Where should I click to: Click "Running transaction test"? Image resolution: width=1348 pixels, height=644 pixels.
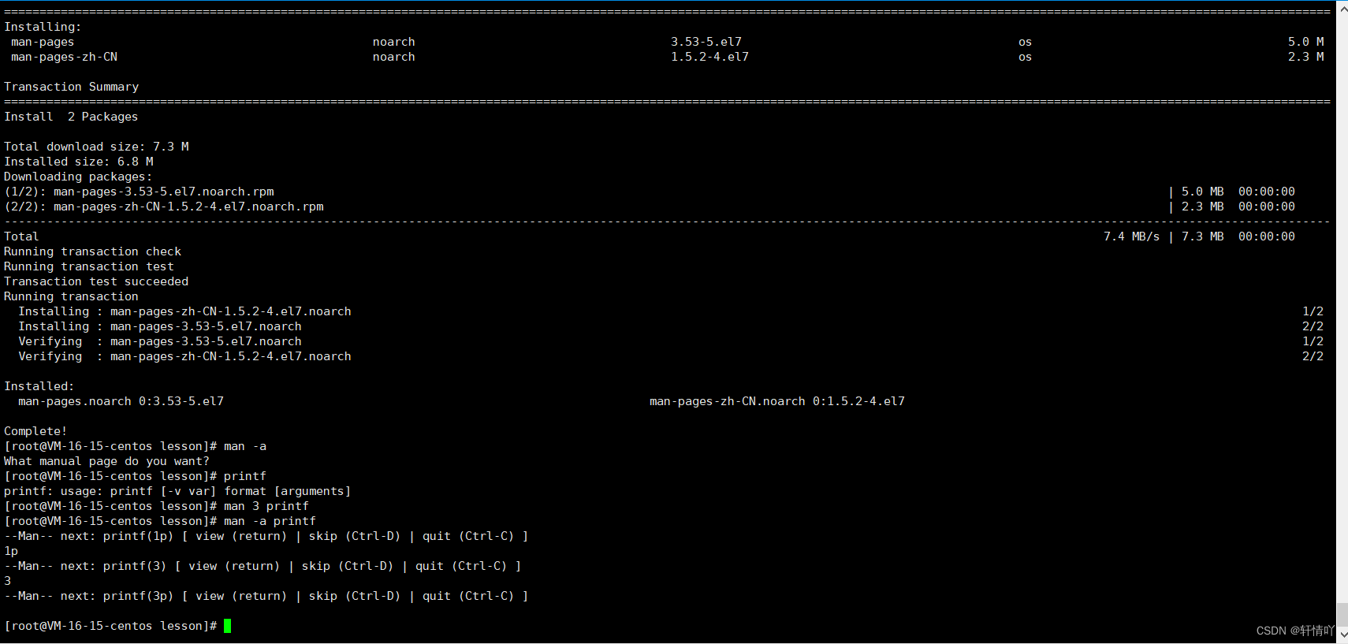pyautogui.click(x=89, y=266)
